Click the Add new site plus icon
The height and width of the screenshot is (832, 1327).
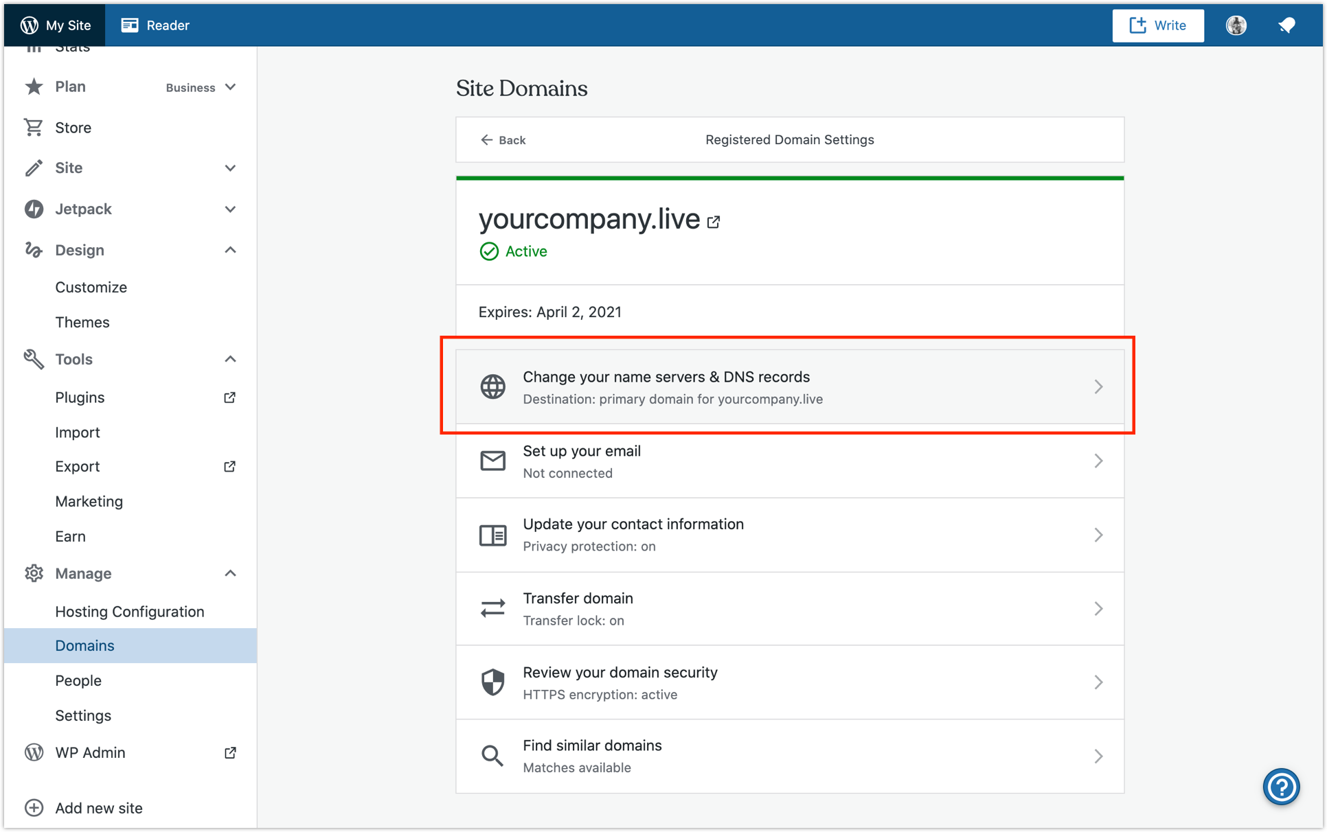pyautogui.click(x=34, y=808)
